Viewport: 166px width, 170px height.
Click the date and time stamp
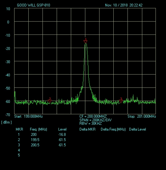[124, 5]
